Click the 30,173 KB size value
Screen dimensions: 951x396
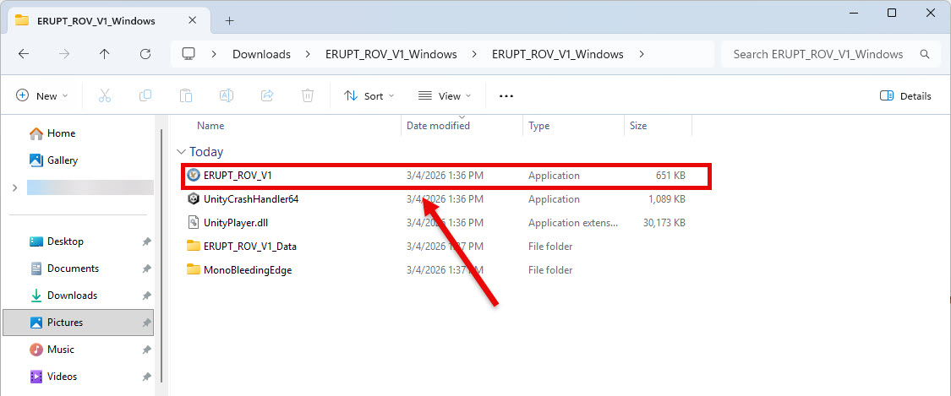click(x=664, y=223)
